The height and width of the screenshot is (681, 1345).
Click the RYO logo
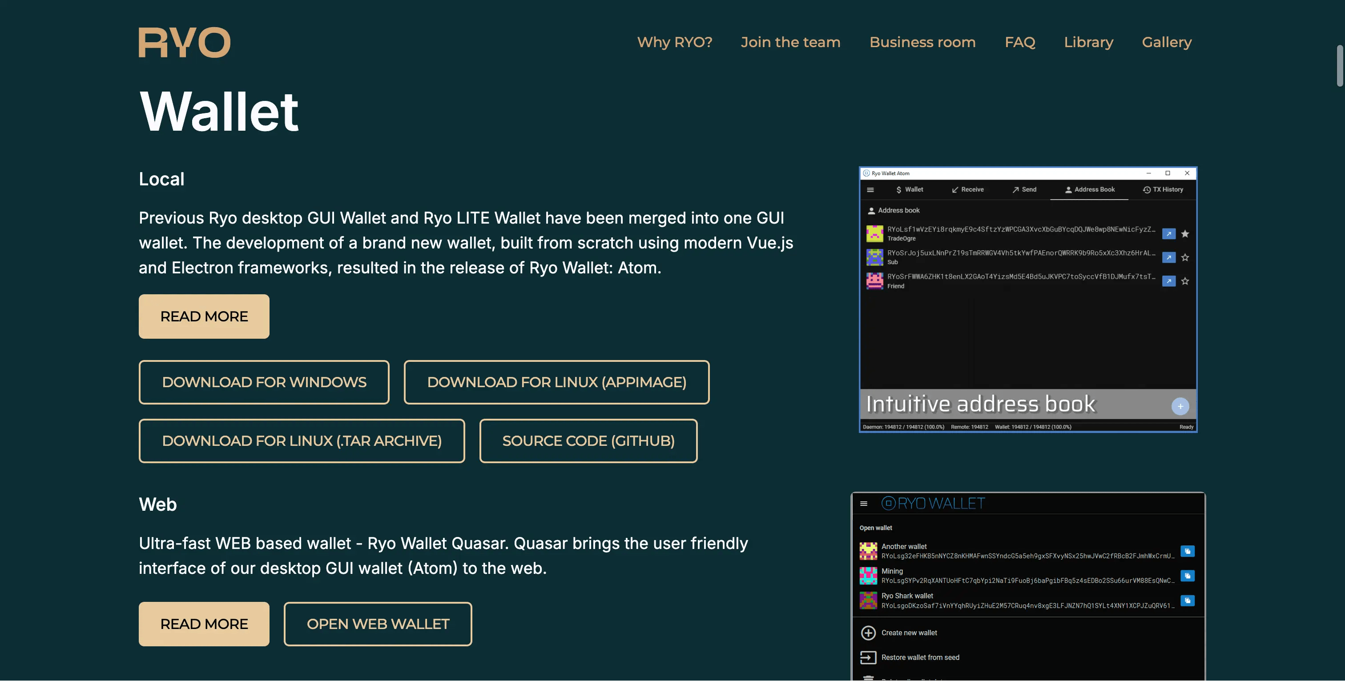click(x=184, y=42)
